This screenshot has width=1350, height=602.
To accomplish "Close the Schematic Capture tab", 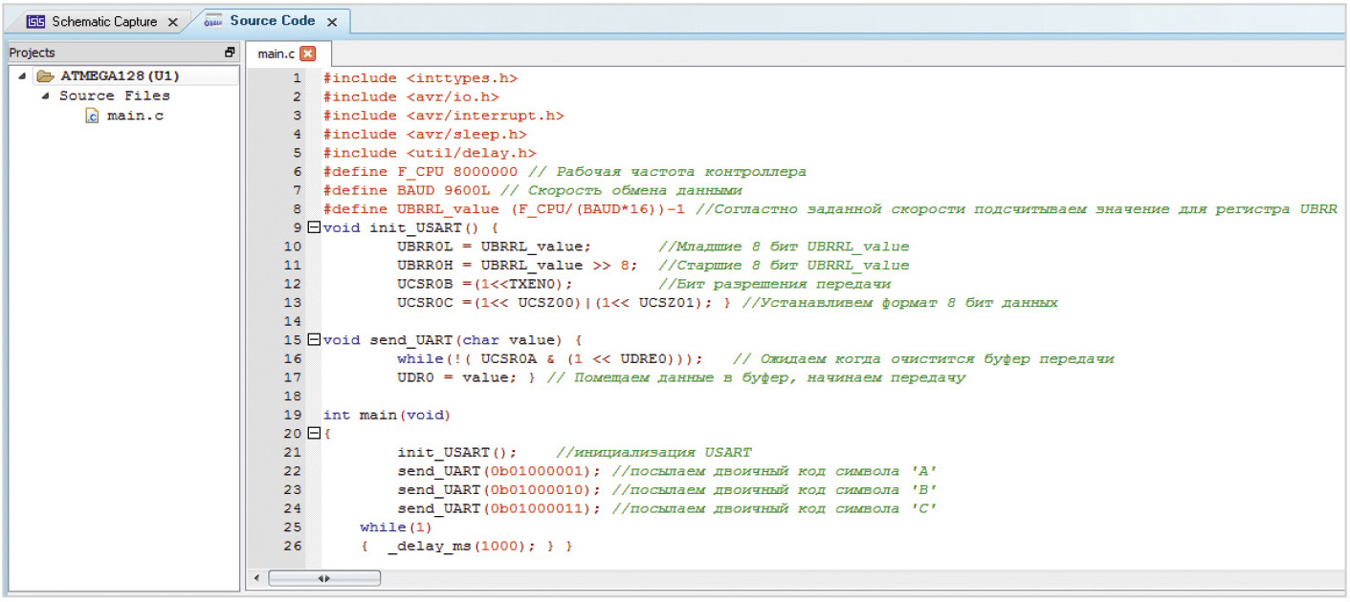I will [x=172, y=22].
